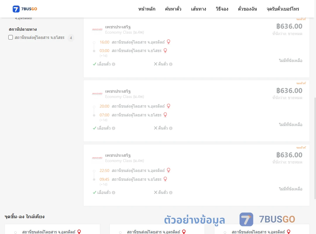
Task: Open map pin for 20:00 departure station
Action: 169,106
